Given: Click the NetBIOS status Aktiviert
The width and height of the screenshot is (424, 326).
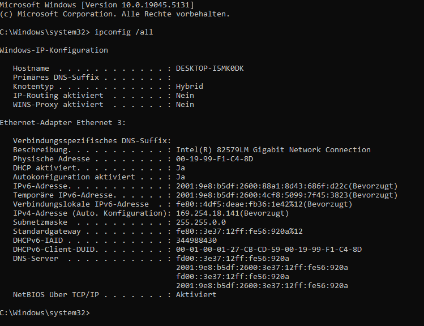Looking at the screenshot, I should click(x=196, y=295).
